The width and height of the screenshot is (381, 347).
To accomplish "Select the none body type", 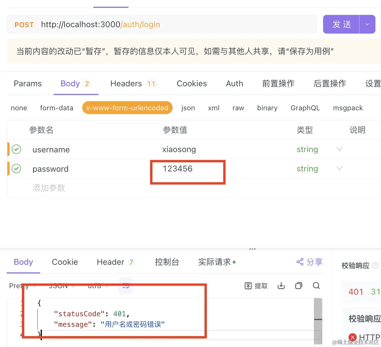I will tap(19, 108).
